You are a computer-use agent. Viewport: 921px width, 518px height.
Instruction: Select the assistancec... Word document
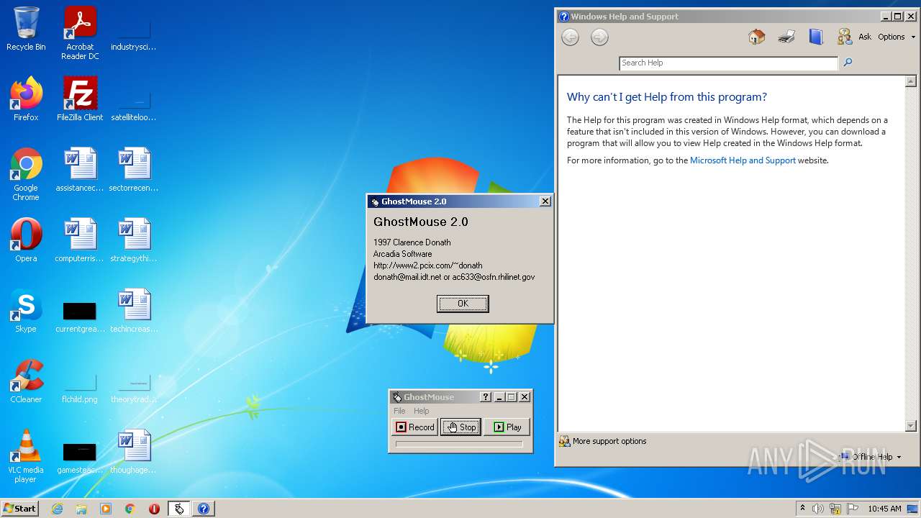(80, 170)
